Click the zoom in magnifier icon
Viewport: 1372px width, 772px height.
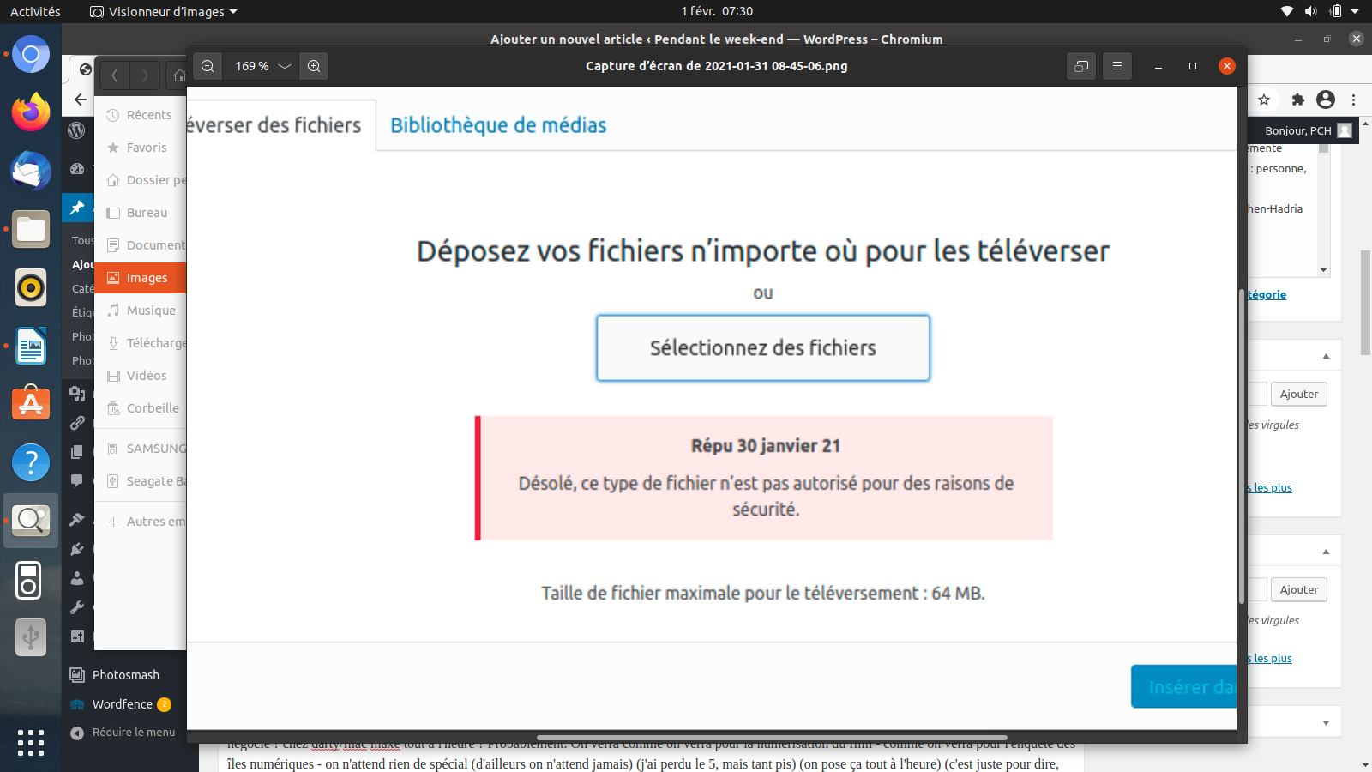pos(314,66)
